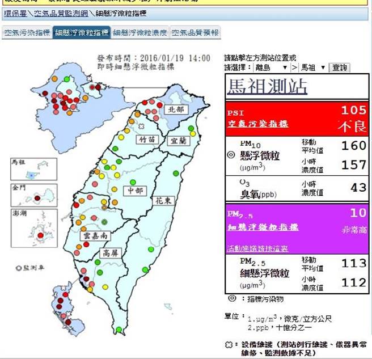
Task: Click the equipment maintenance marker in 竹苗
Action: (141, 126)
